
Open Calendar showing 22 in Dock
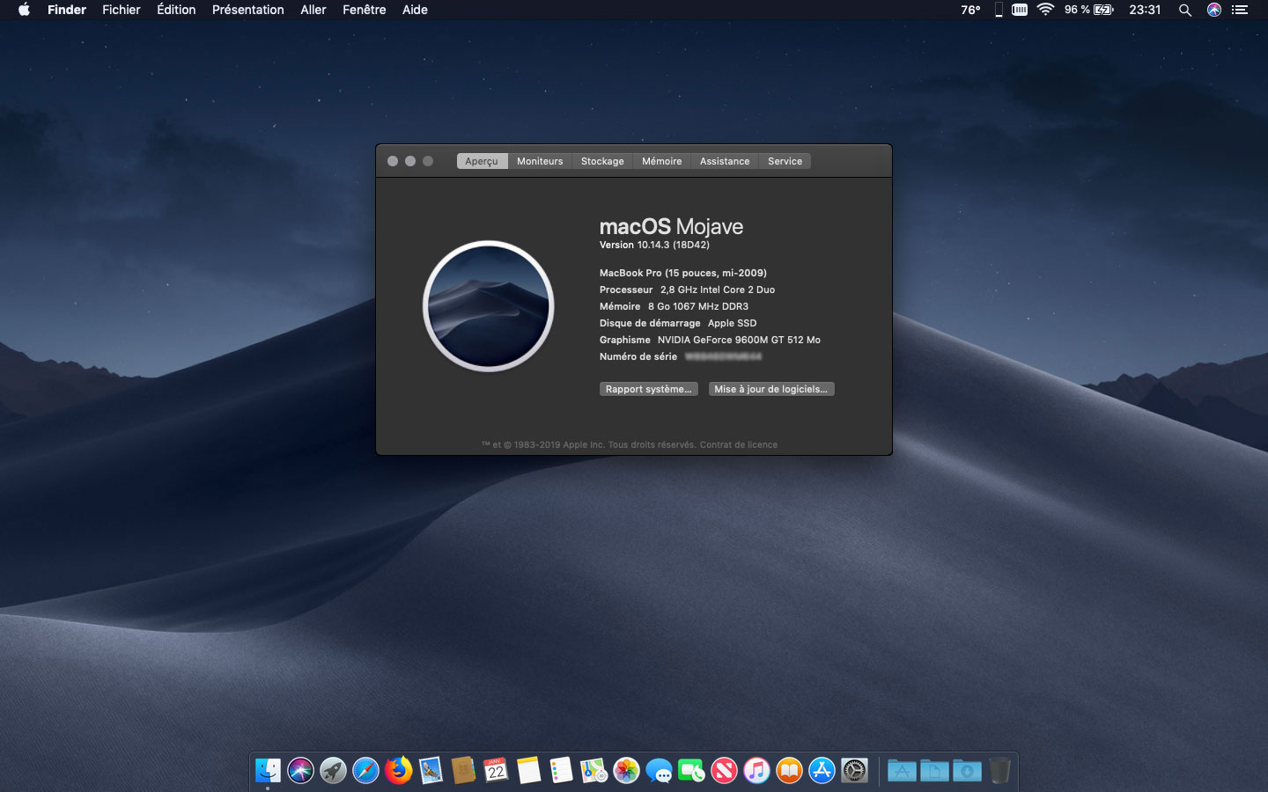(496, 771)
